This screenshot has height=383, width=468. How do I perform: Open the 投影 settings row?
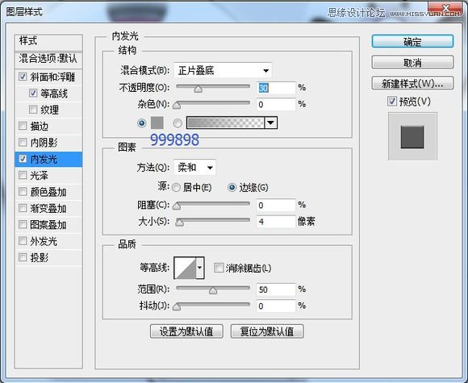coord(48,257)
